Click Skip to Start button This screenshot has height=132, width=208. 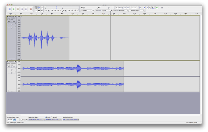coord(22,9)
